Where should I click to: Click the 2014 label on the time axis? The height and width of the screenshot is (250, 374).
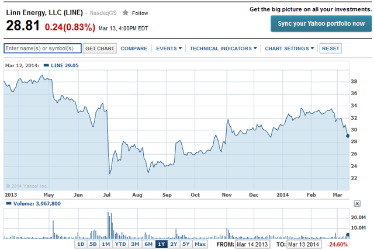[x=282, y=195]
